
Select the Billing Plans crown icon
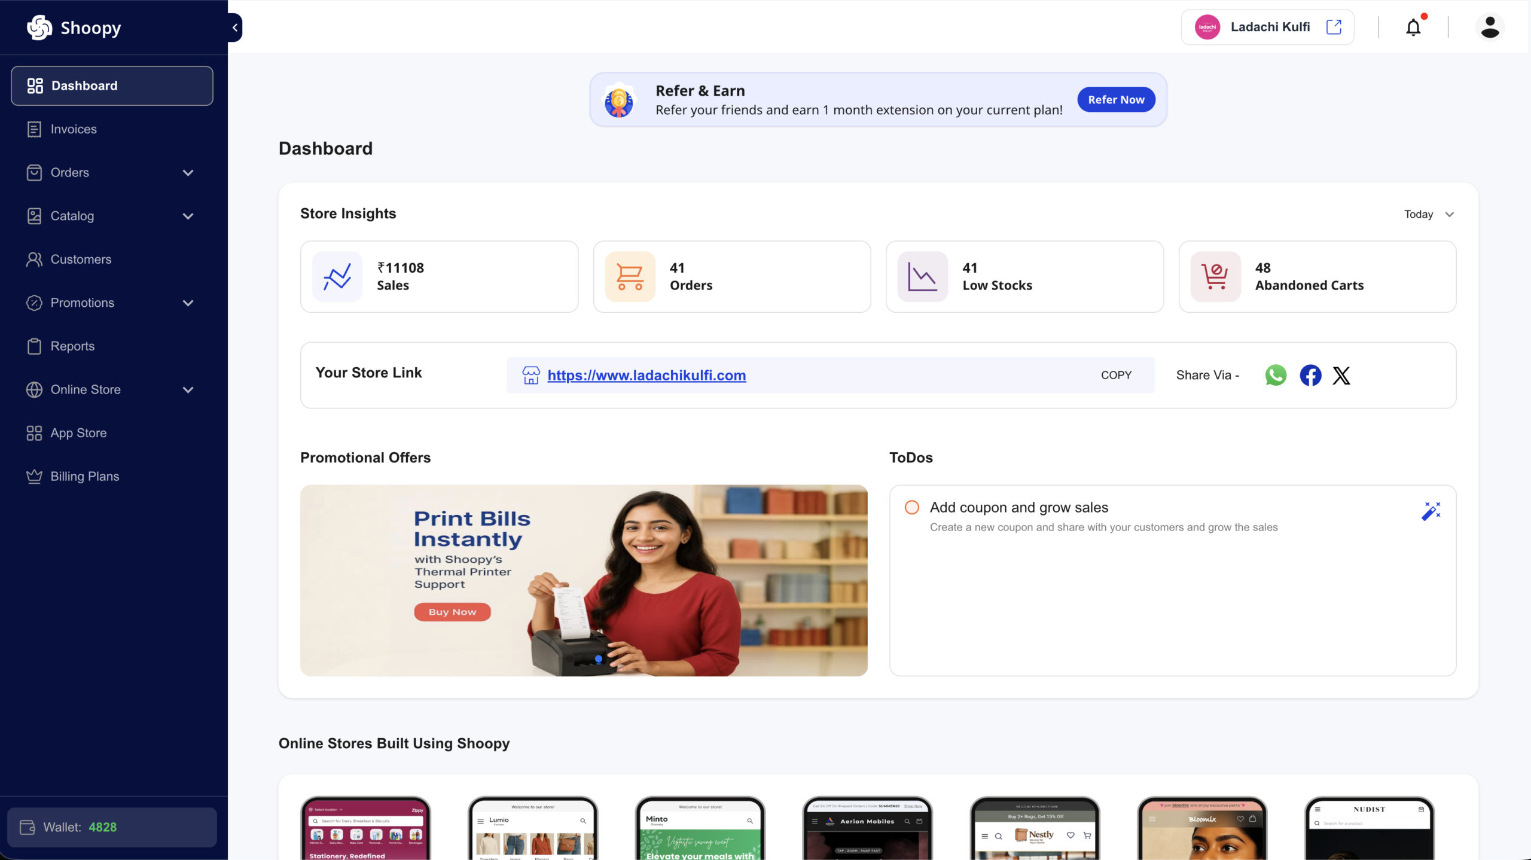click(x=34, y=476)
